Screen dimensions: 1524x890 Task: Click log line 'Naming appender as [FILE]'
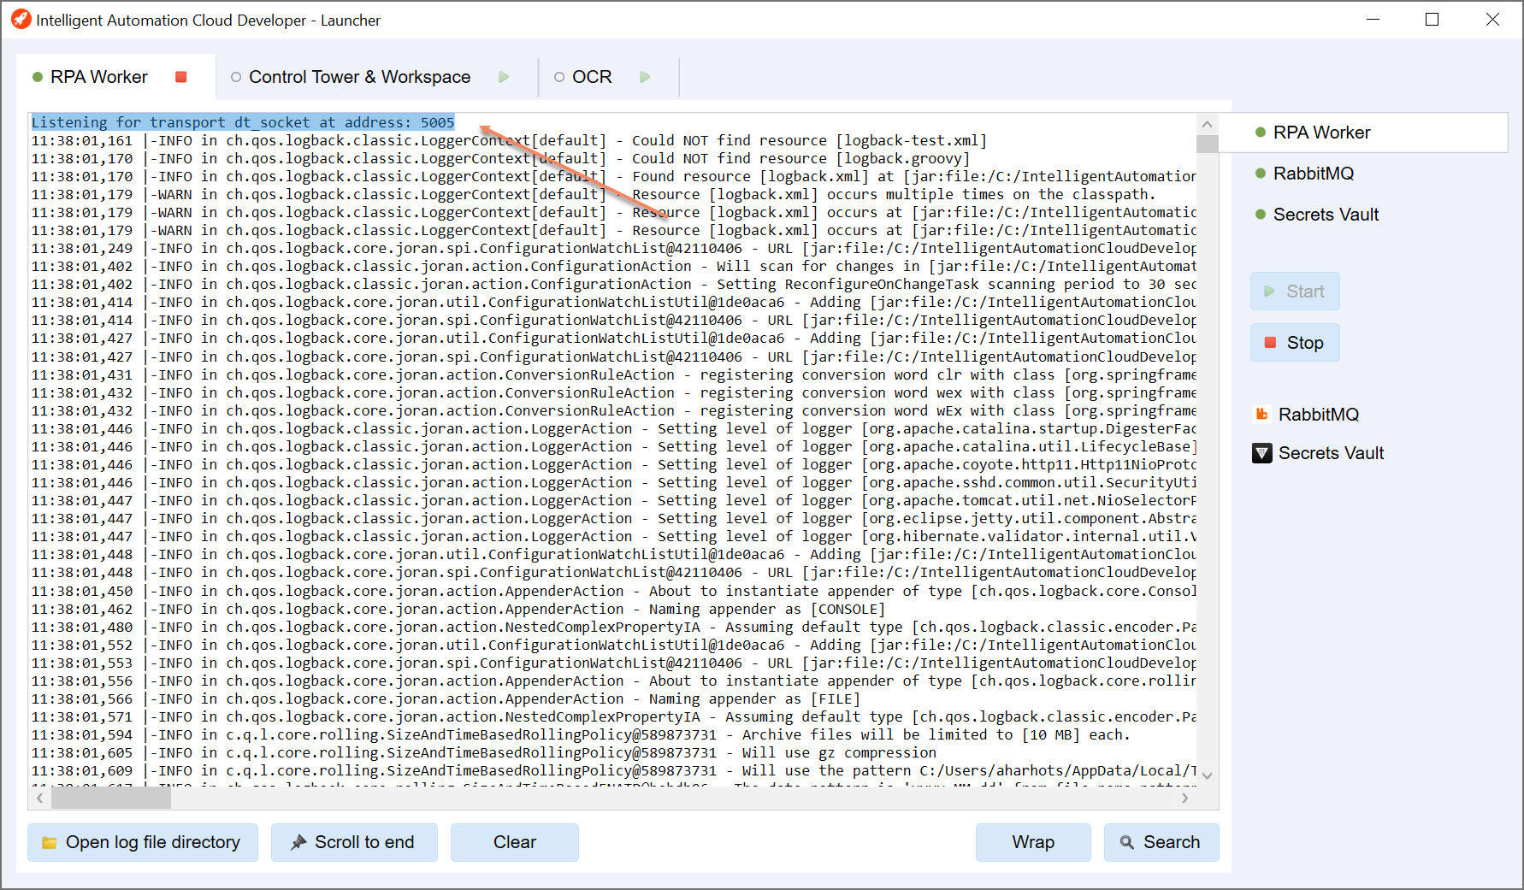[x=446, y=698]
